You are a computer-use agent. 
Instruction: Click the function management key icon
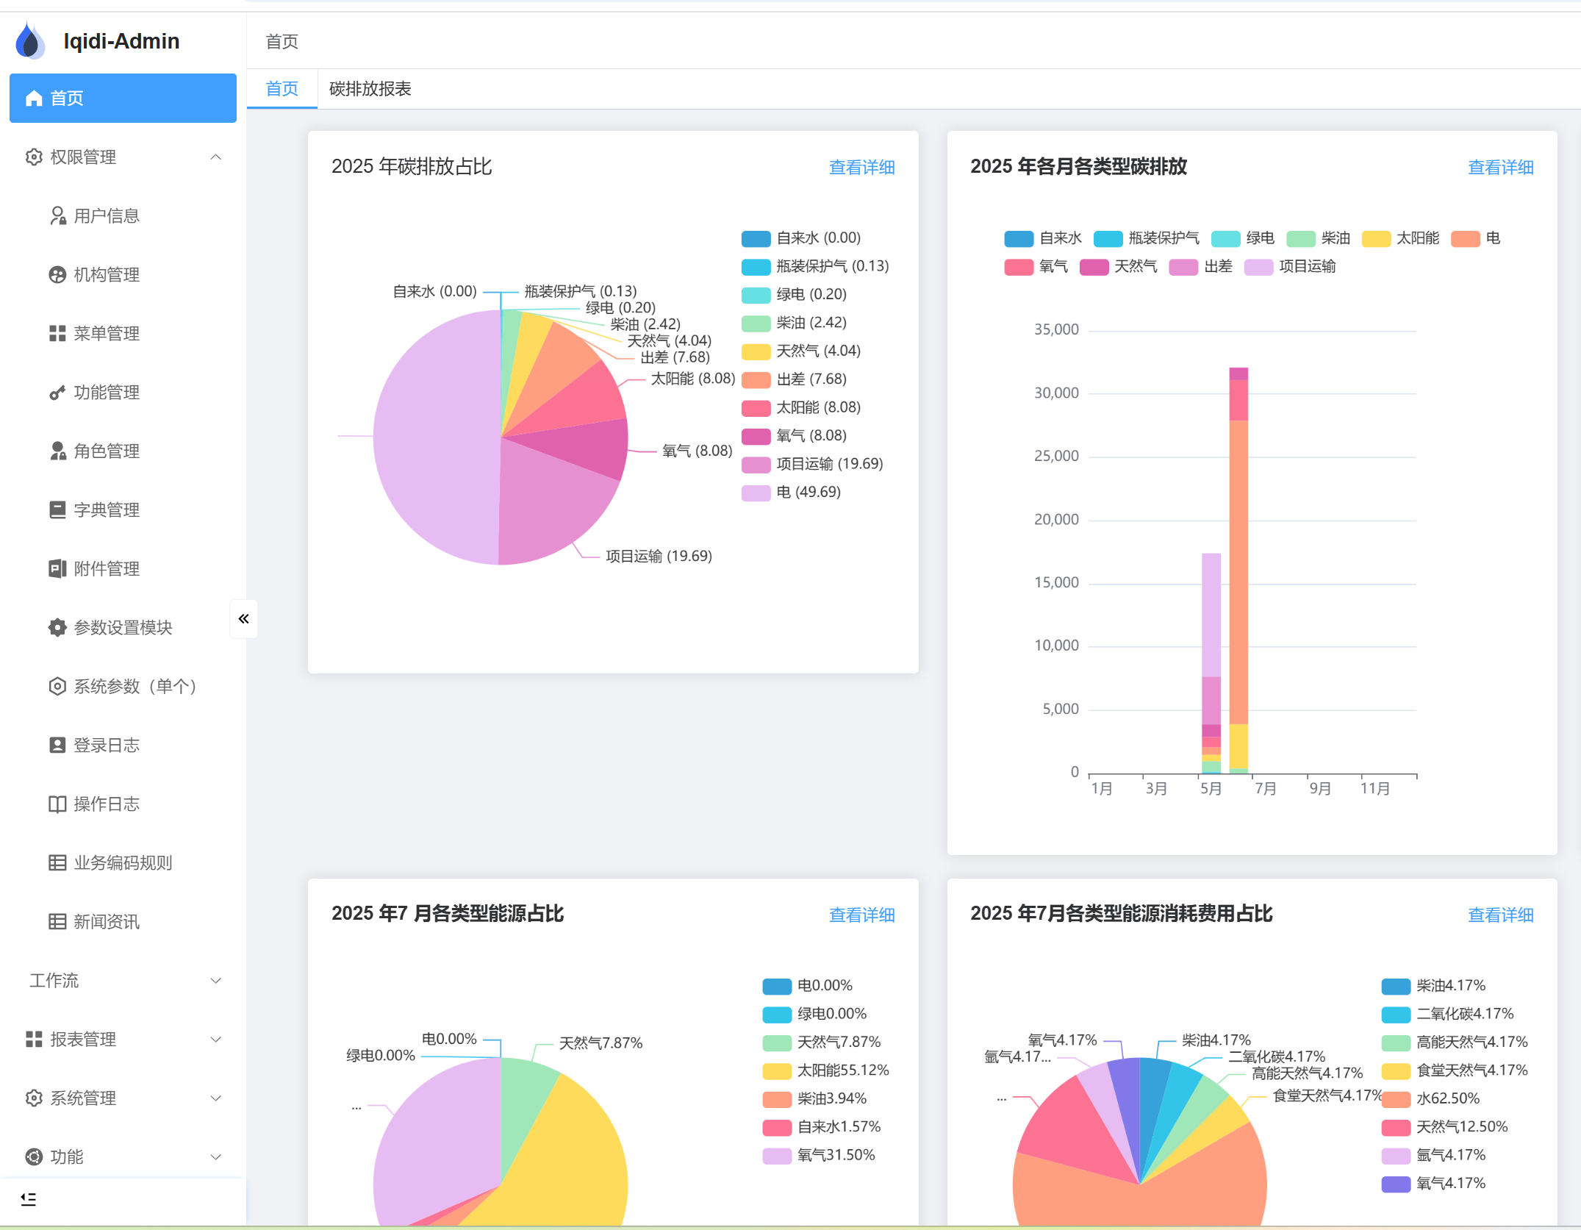pos(57,393)
